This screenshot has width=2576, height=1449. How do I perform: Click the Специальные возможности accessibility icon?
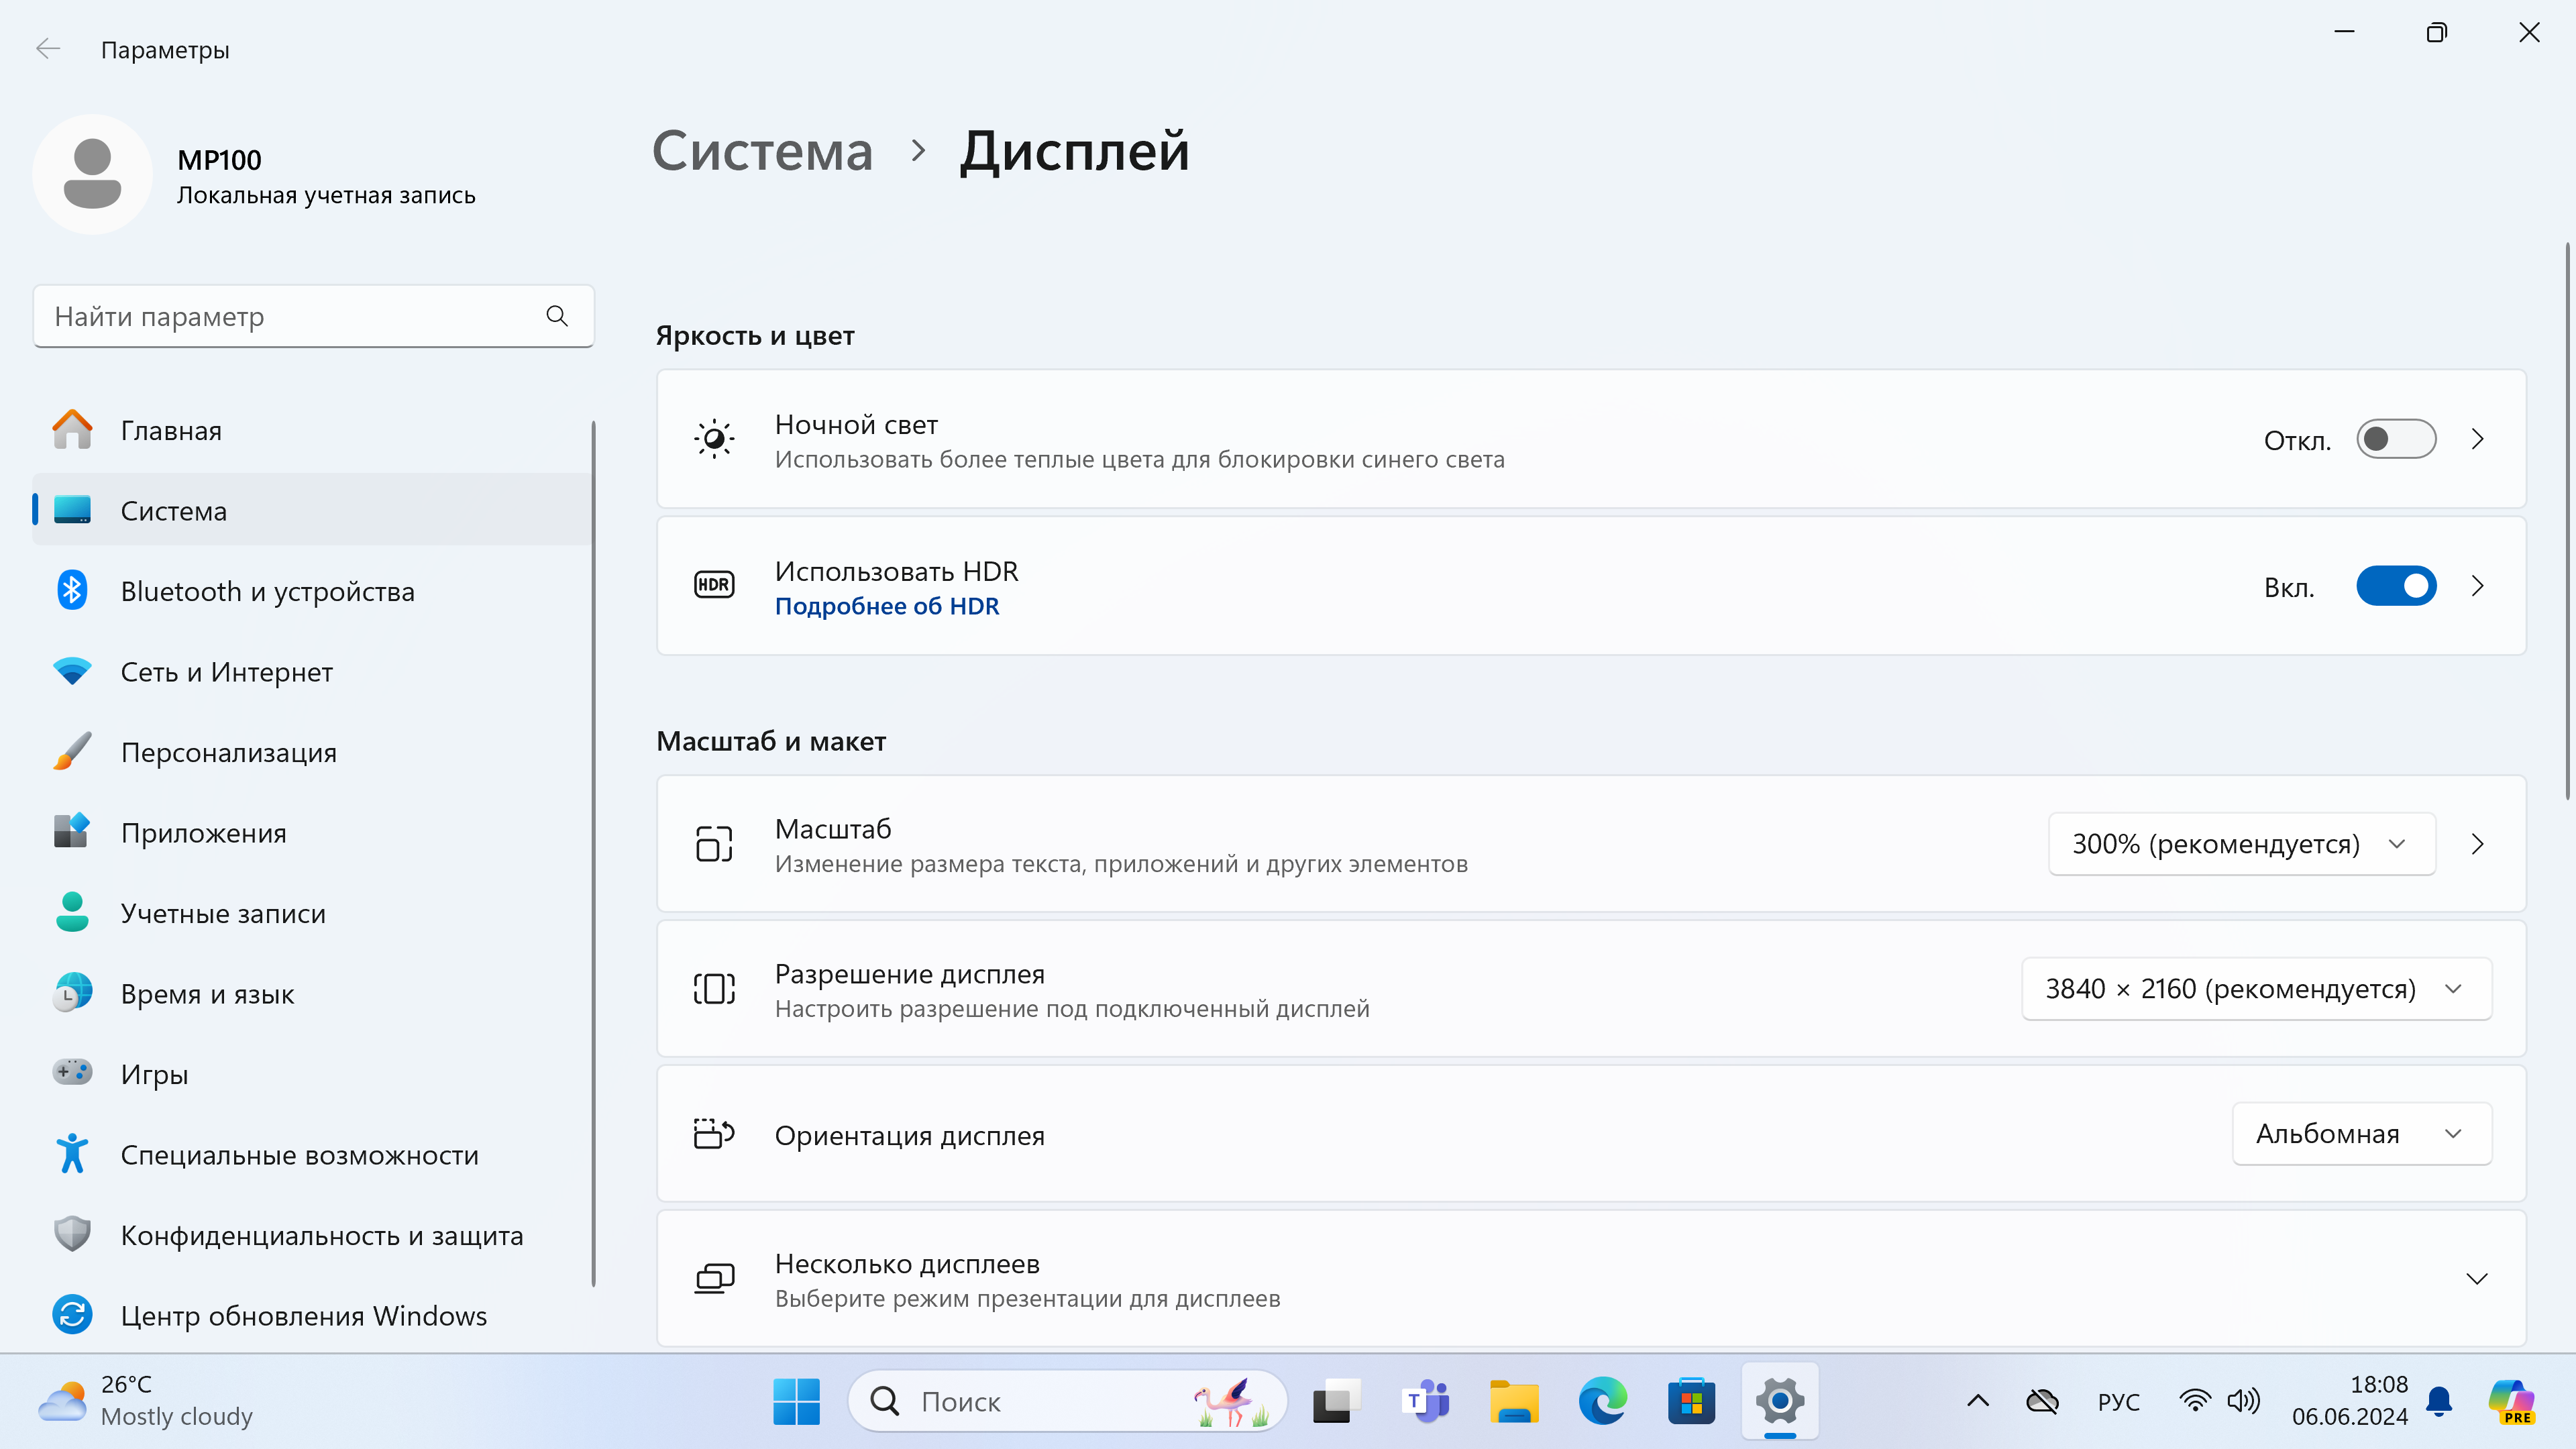(72, 1154)
